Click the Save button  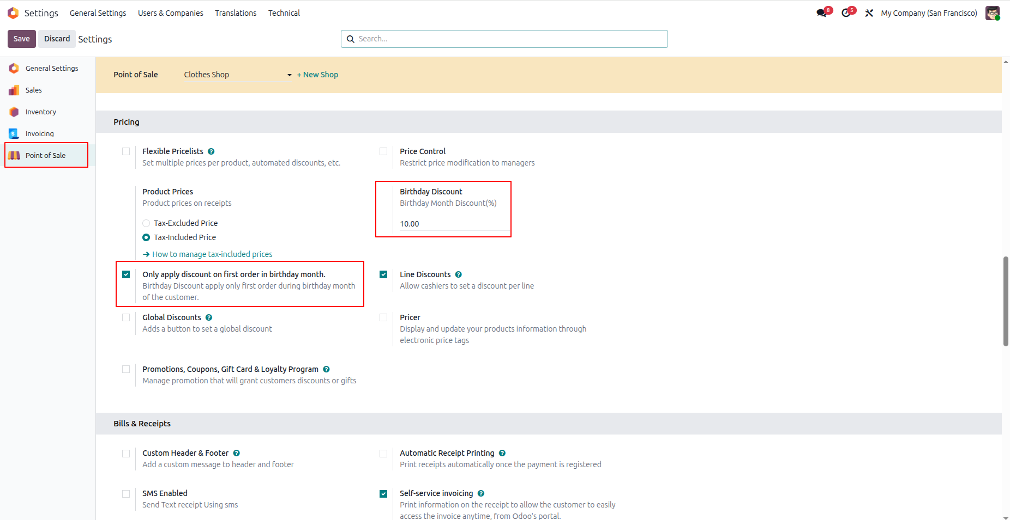click(22, 39)
